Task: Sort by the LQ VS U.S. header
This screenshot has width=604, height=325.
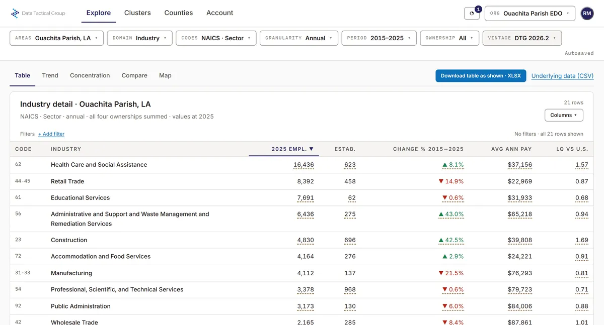Action: [x=571, y=149]
